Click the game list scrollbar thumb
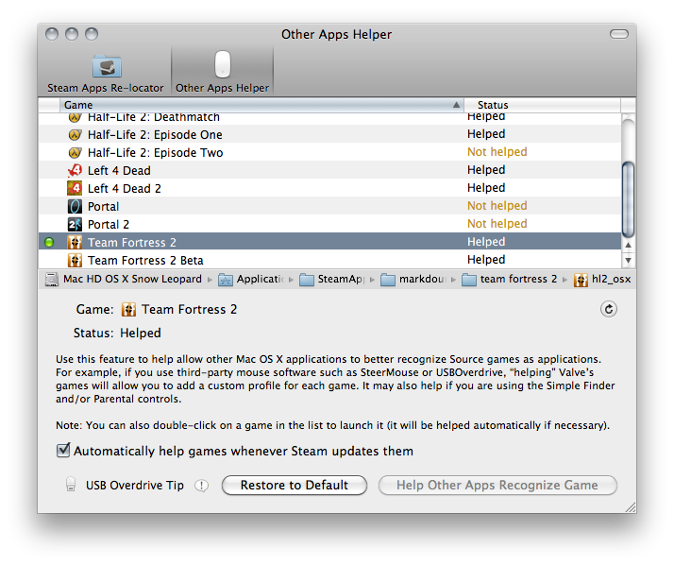 click(628, 199)
